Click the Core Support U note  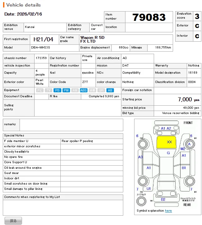click(16, 162)
